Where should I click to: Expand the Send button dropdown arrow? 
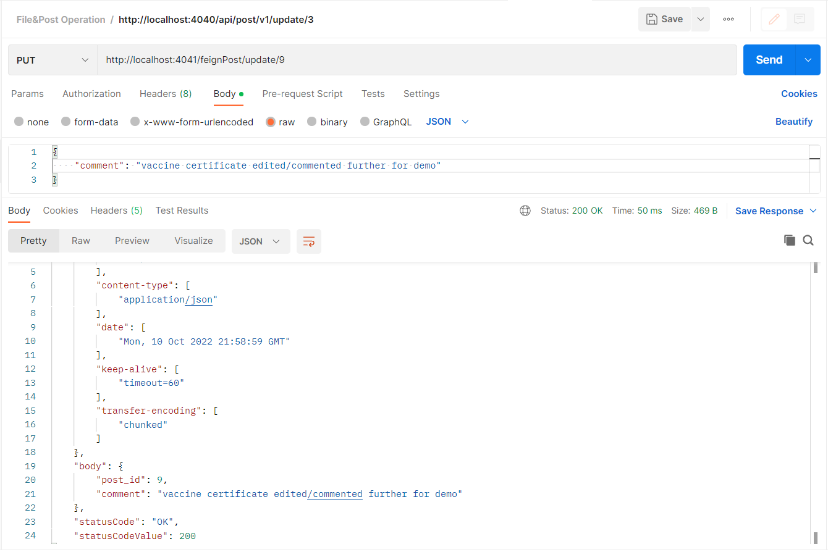click(807, 59)
